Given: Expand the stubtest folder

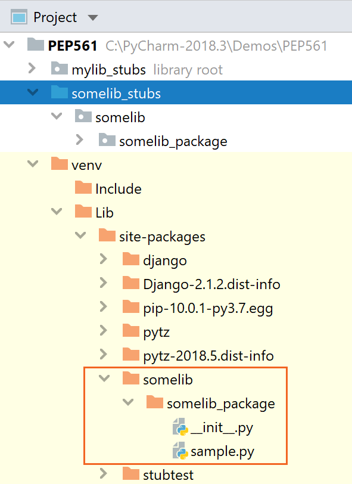Looking at the screenshot, I should [x=104, y=474].
